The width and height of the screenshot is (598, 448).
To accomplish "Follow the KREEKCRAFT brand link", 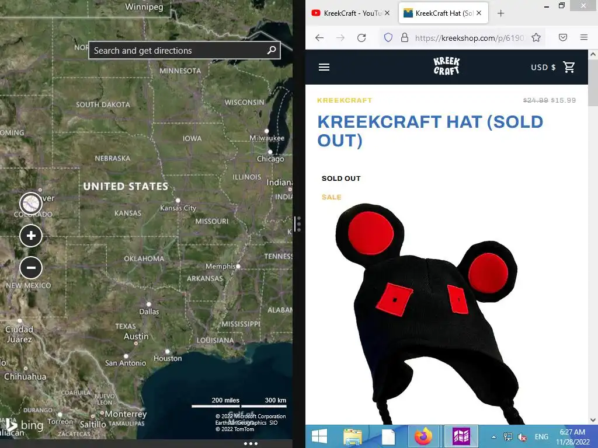I will click(345, 100).
